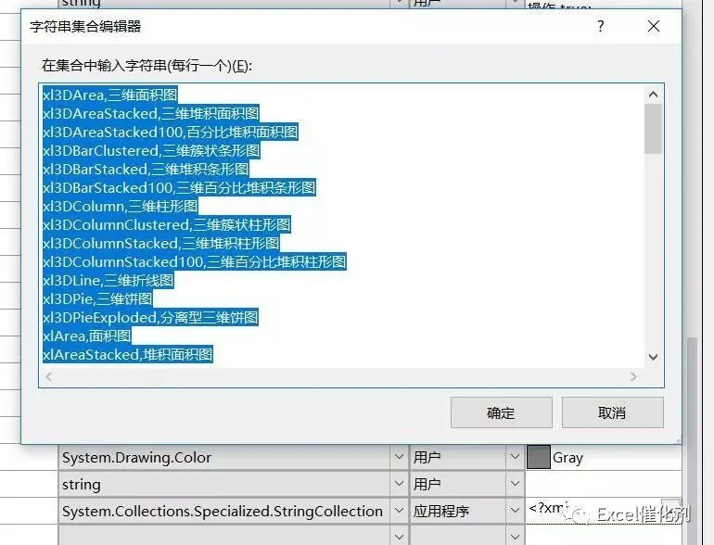Click the 取消 button
The height and width of the screenshot is (545, 714).
click(612, 412)
